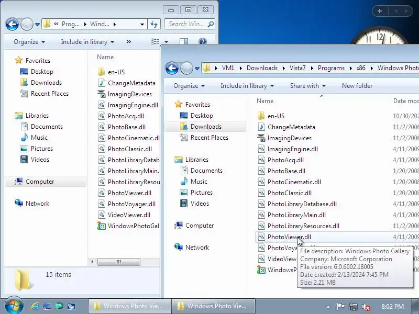The height and width of the screenshot is (314, 419).
Task: Open Share with menu
Action: coord(308,86)
